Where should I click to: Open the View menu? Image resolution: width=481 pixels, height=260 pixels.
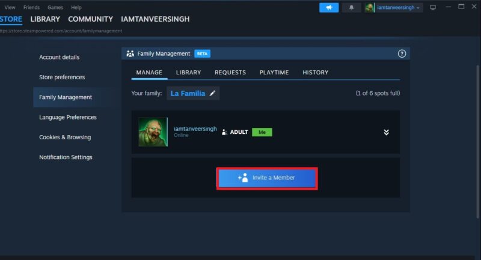10,7
